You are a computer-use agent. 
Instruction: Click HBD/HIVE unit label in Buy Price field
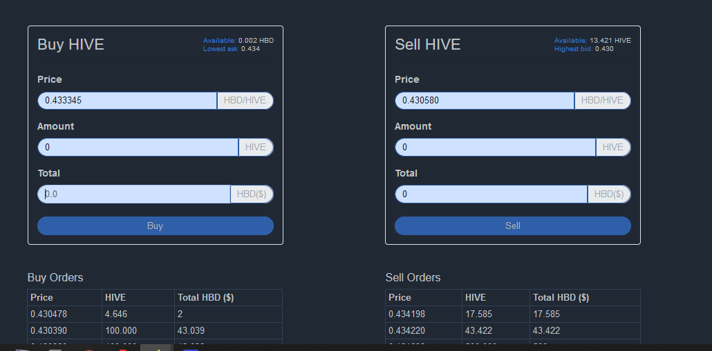tap(245, 101)
